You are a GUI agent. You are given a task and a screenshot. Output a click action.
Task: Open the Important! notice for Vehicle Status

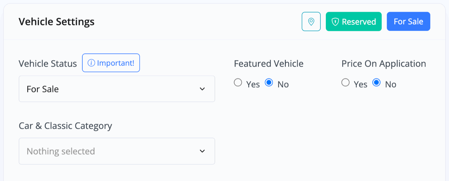[111, 63]
